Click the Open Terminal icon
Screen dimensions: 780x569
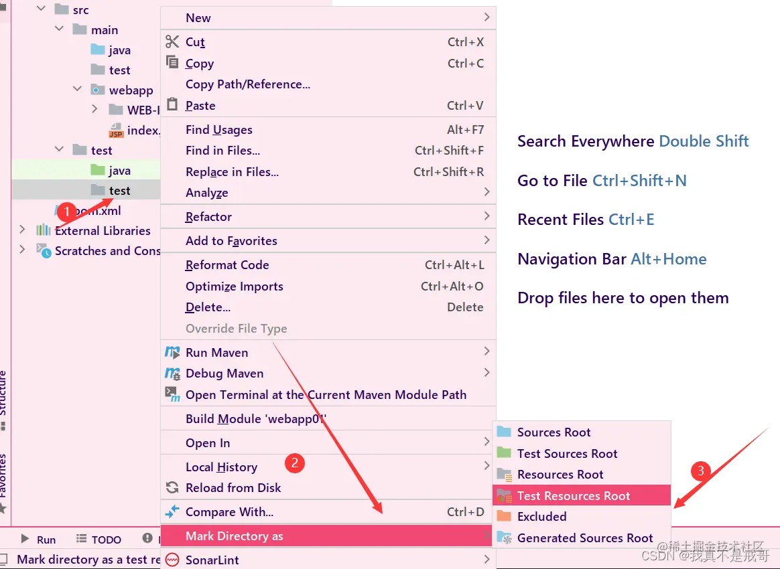172,394
